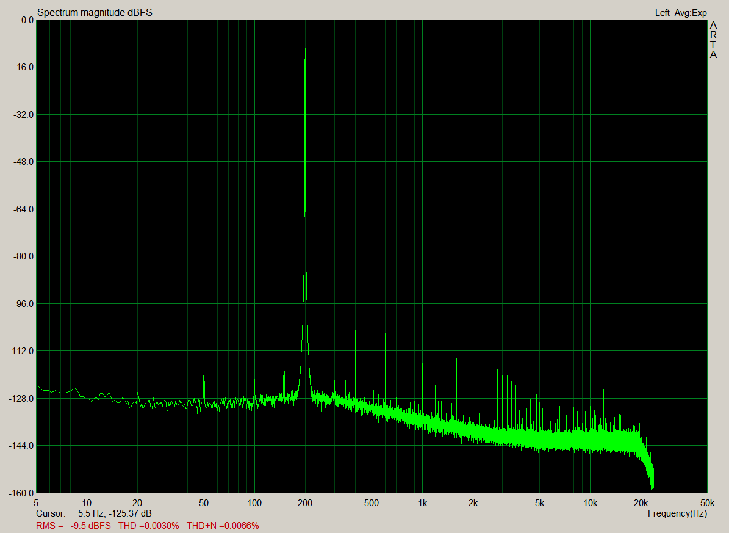Click the 50 Hz frequency axis label
This screenshot has width=729, height=533.
tap(204, 503)
